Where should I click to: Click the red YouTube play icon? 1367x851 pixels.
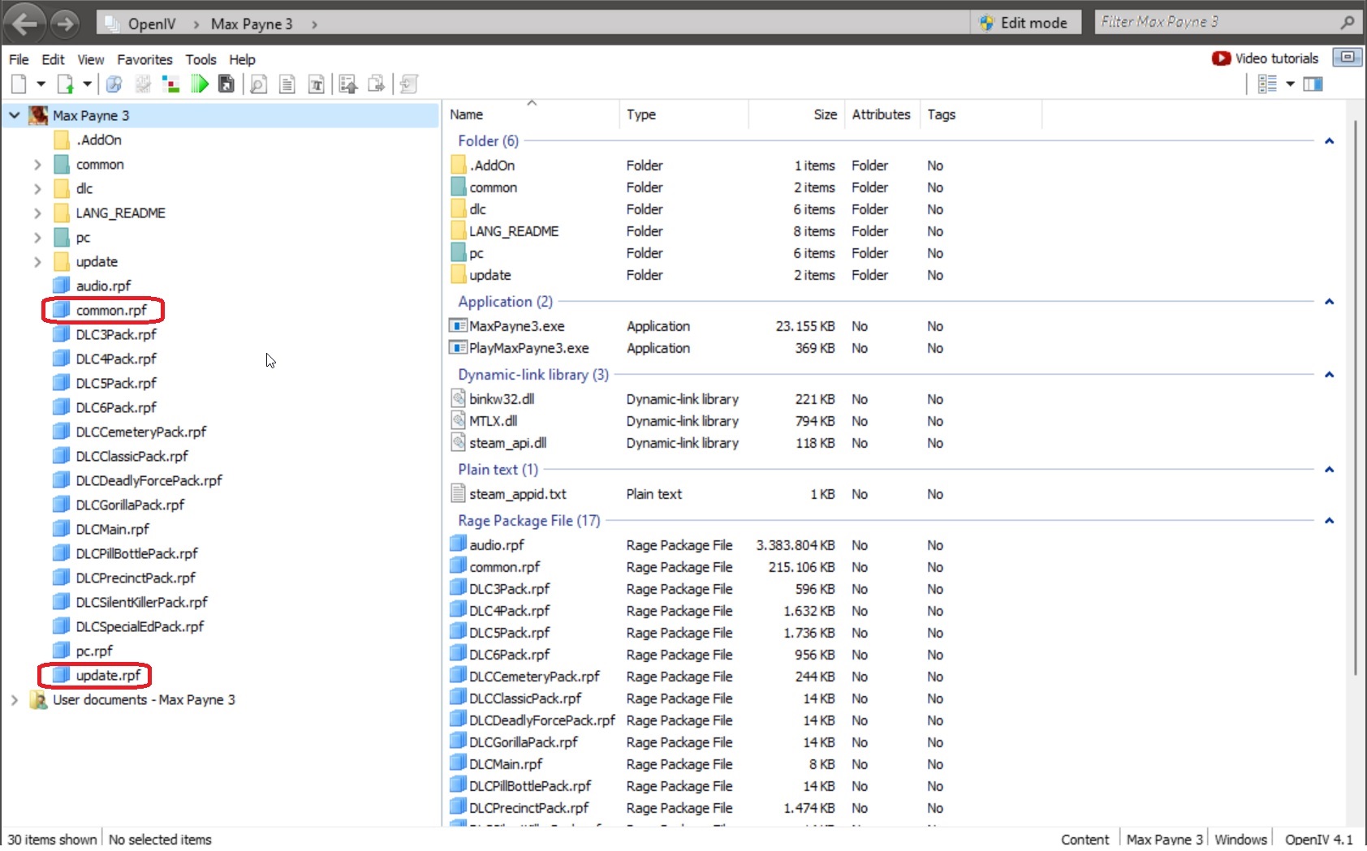[x=1221, y=58]
